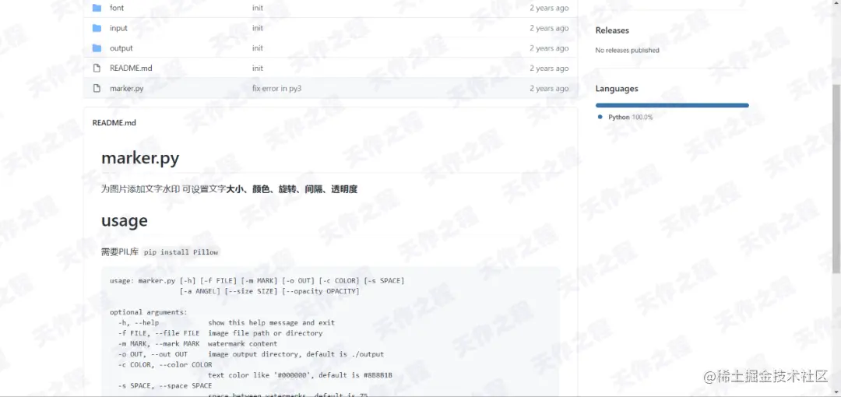
Task: Click the Chinese description under marker.py heading
Action: point(230,189)
